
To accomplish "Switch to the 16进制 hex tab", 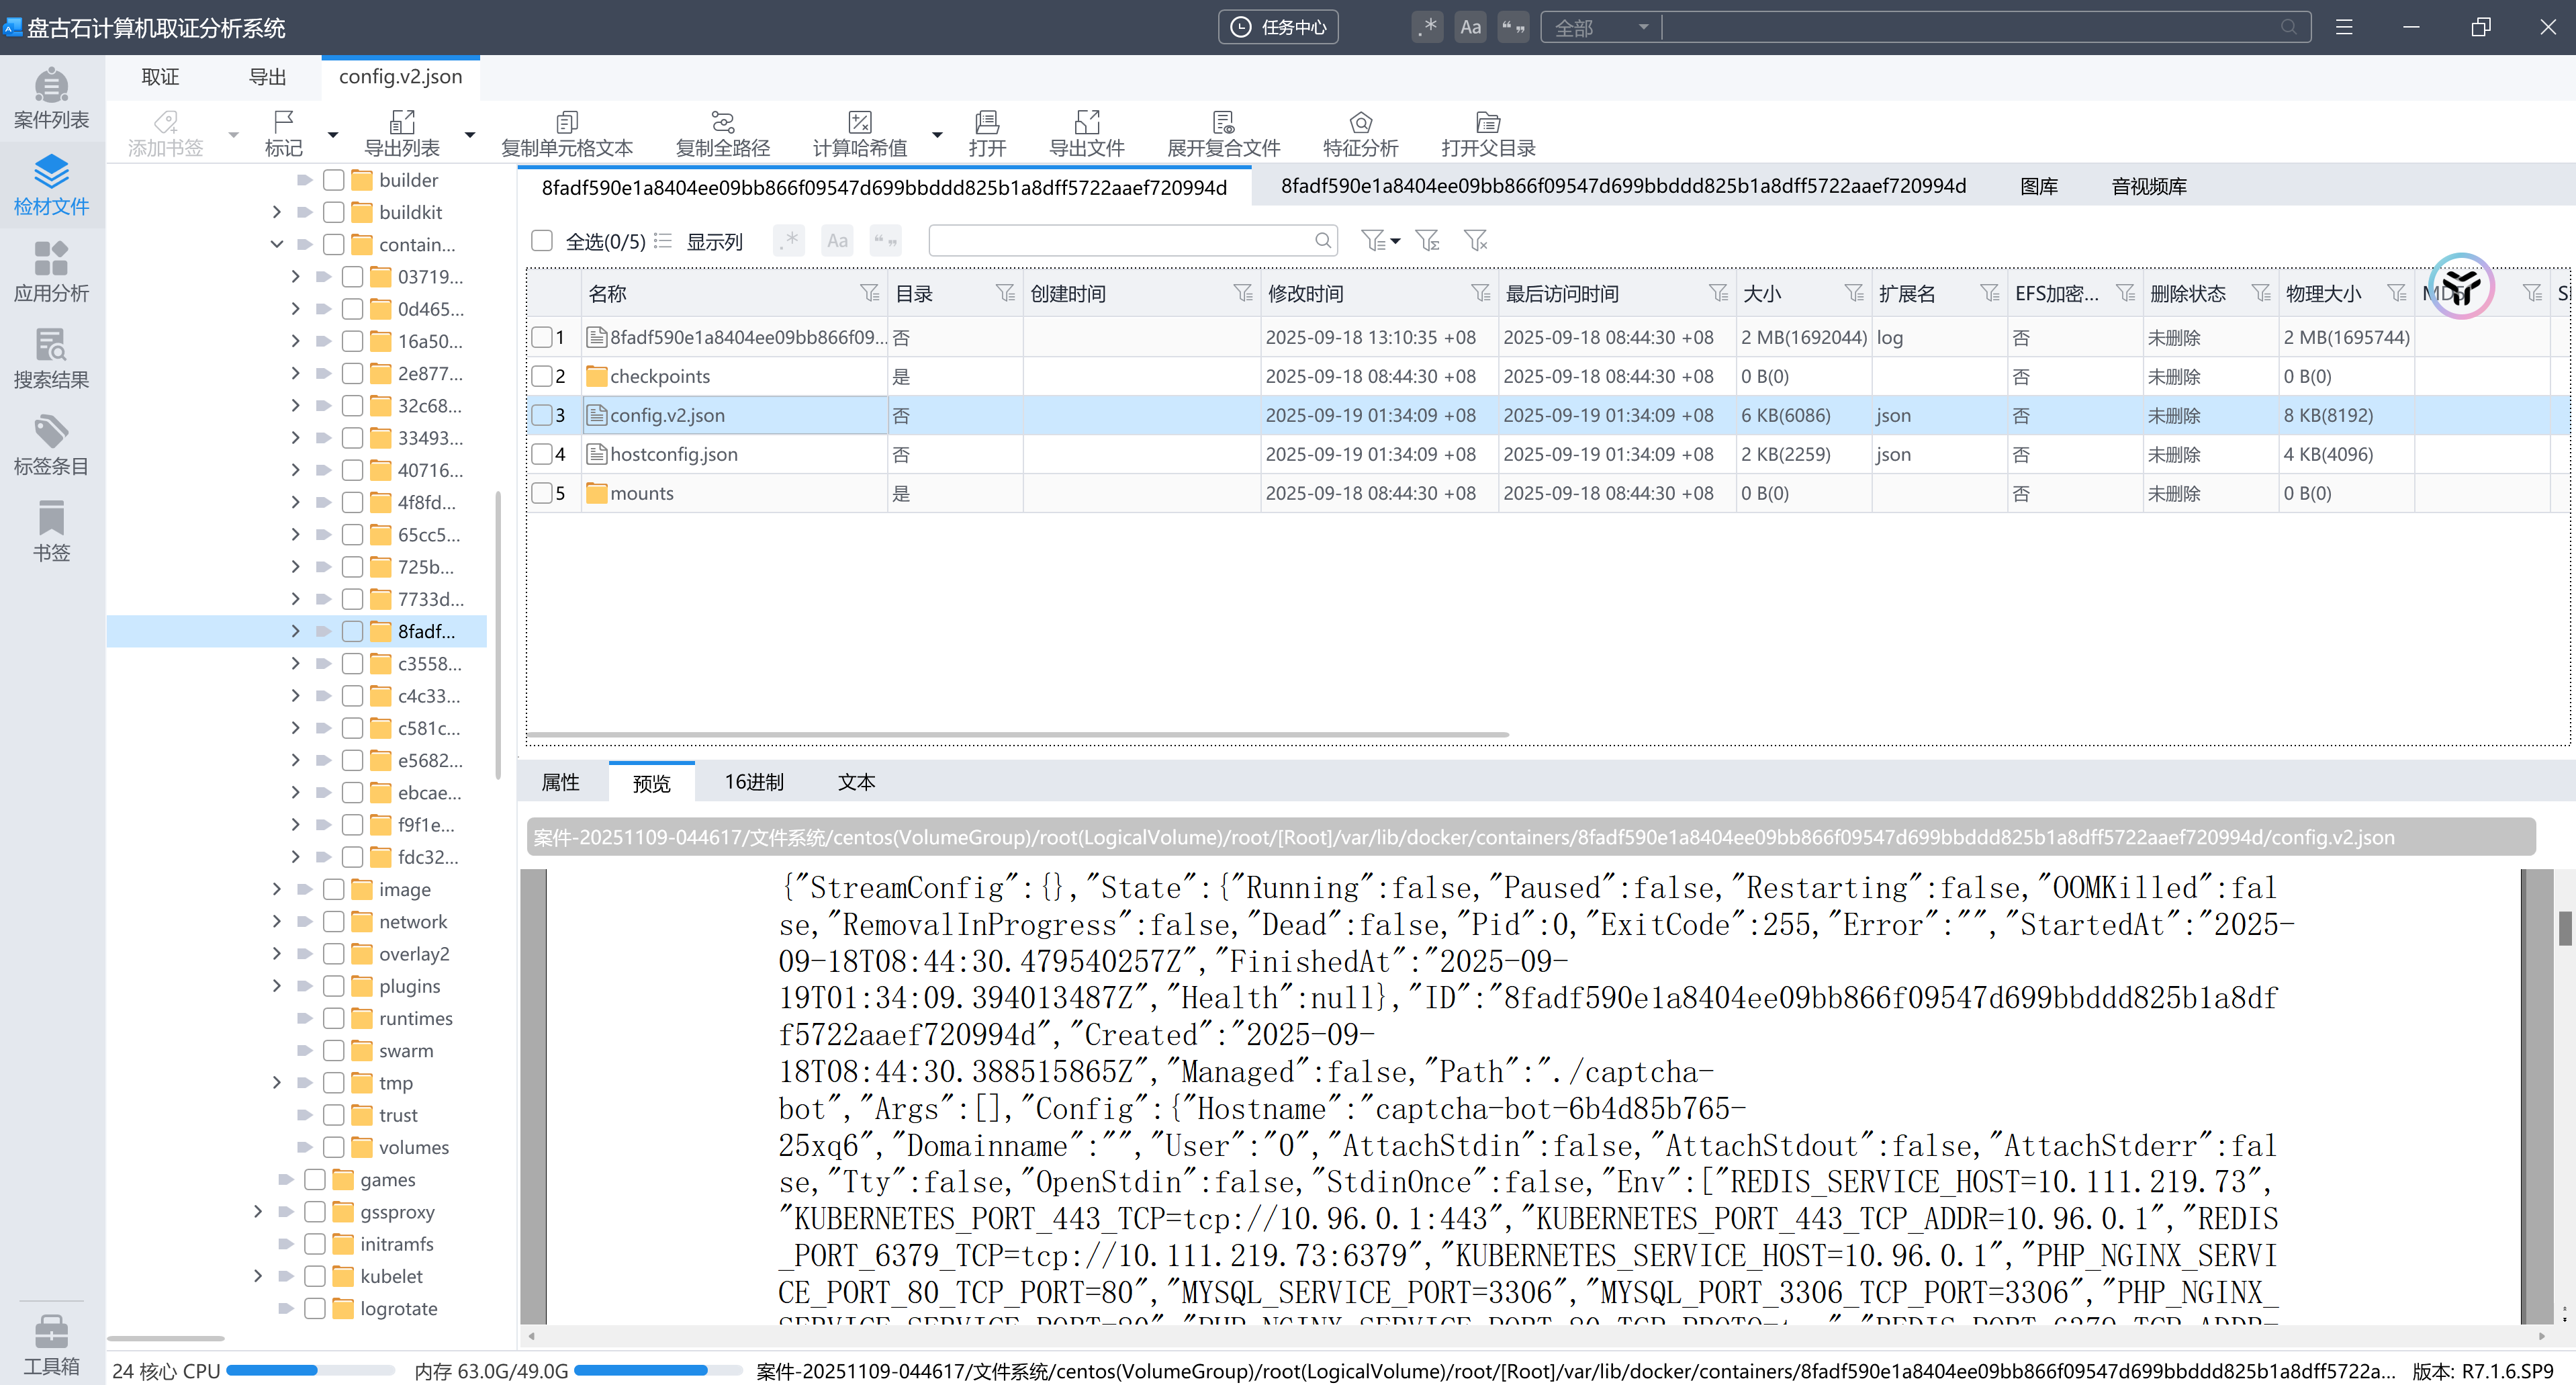I will (753, 782).
